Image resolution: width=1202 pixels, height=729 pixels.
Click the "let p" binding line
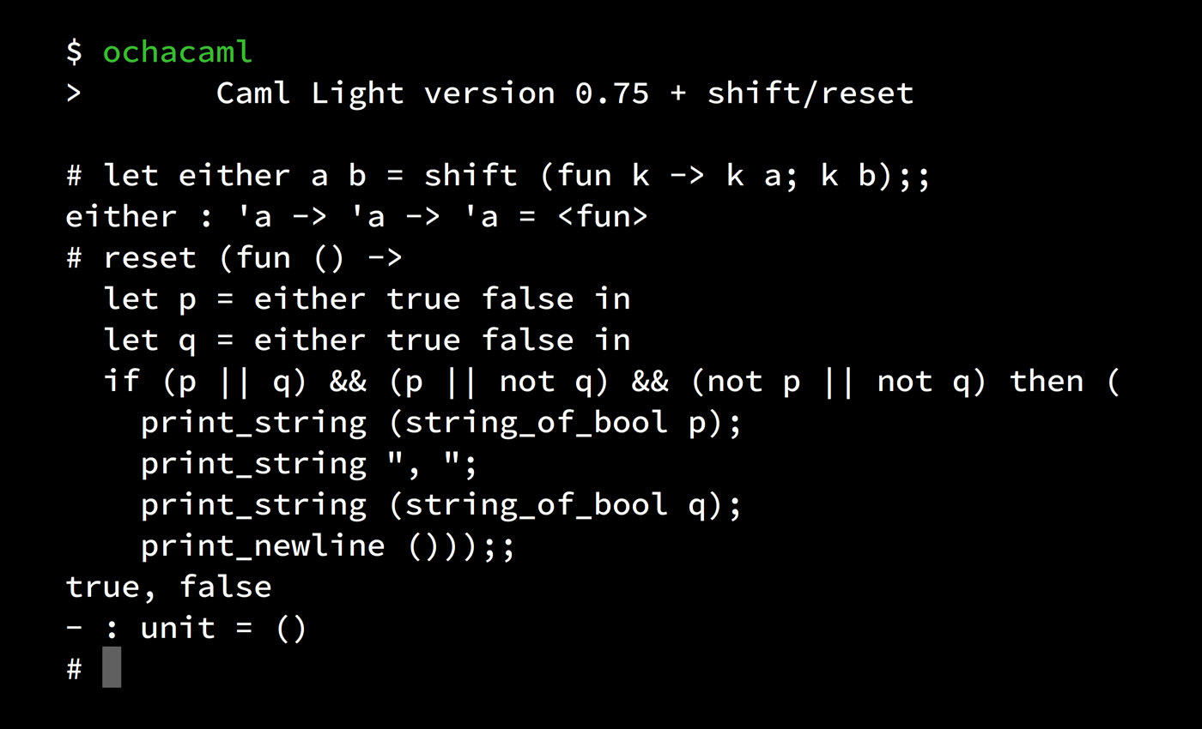367,298
